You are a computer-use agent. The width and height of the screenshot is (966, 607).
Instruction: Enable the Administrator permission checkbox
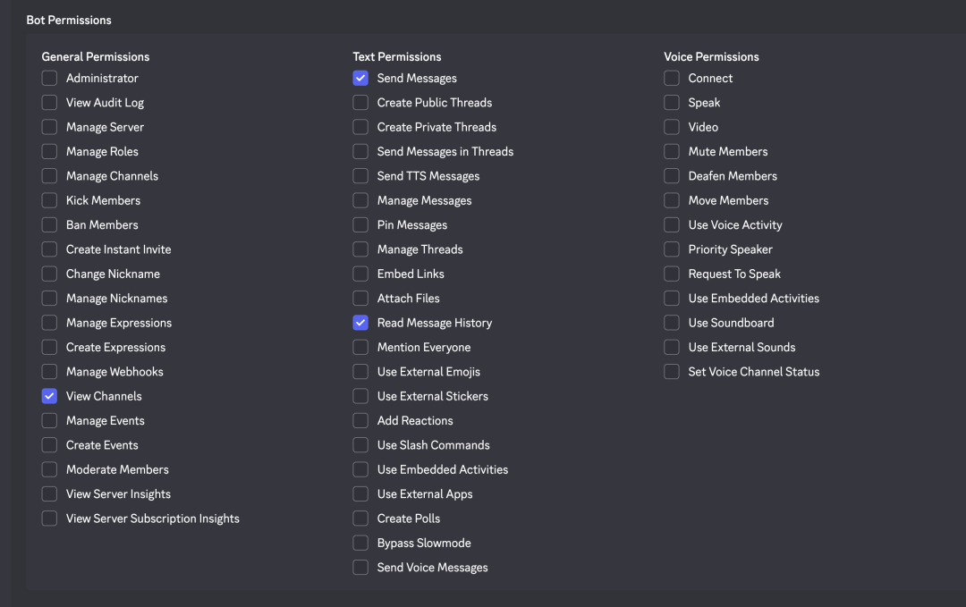click(x=49, y=79)
